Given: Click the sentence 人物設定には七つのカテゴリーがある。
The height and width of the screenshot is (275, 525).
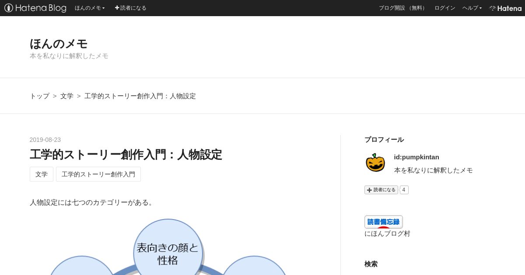Looking at the screenshot, I should 93,203.
